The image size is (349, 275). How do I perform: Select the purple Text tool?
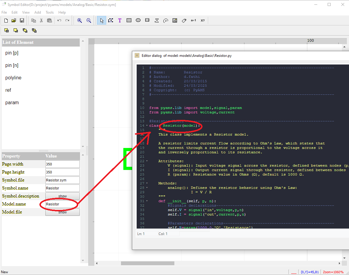pyautogui.click(x=120, y=21)
